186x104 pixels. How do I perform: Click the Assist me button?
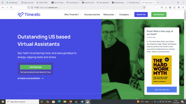[x=141, y=14]
